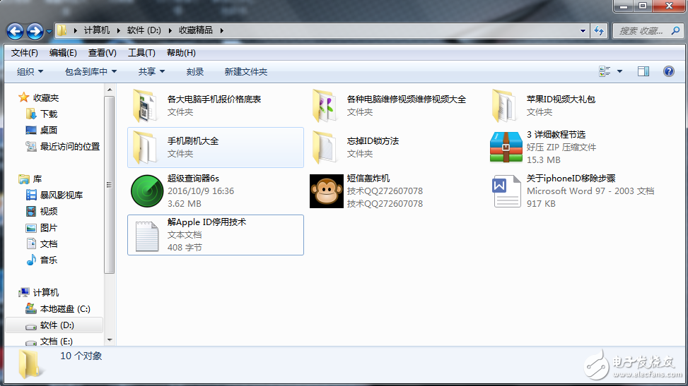
Task: Open the recent pages dropdown beside Forward arrow
Action: tap(49, 31)
